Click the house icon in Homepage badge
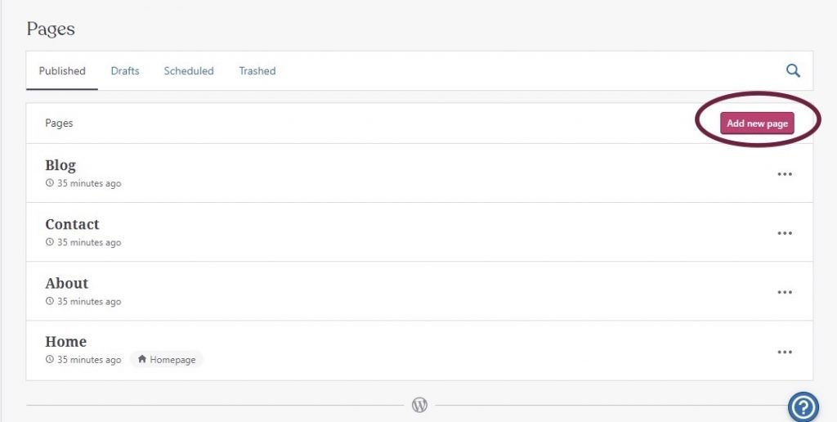837x422 pixels. coord(142,360)
